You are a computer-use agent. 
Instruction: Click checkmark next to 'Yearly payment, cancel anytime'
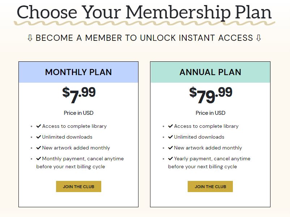pos(170,159)
